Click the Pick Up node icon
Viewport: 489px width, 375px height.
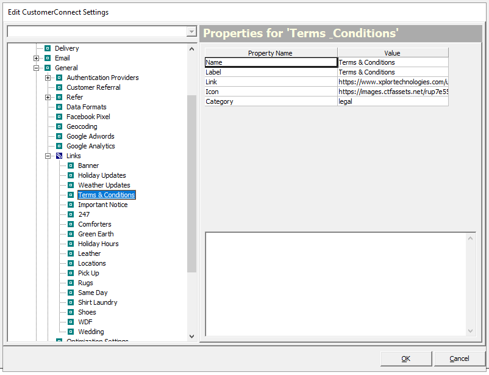pyautogui.click(x=71, y=273)
